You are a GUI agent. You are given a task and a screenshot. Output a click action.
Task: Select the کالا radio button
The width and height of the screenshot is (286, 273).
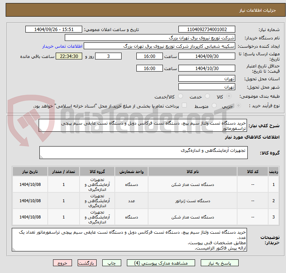pyautogui.click(x=229, y=96)
